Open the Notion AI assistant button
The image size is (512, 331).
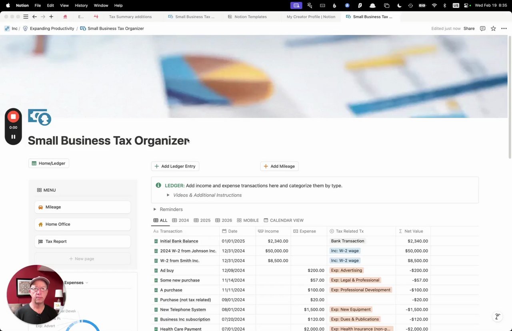click(x=497, y=317)
